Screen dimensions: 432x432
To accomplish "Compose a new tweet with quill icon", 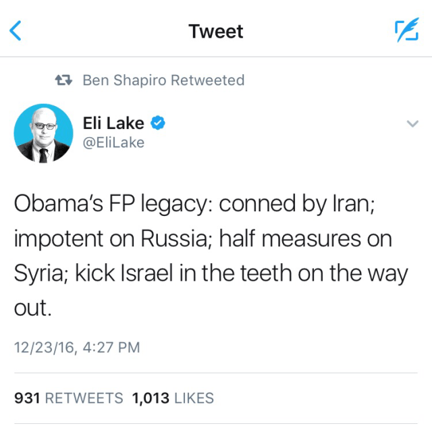I will click(x=406, y=31).
